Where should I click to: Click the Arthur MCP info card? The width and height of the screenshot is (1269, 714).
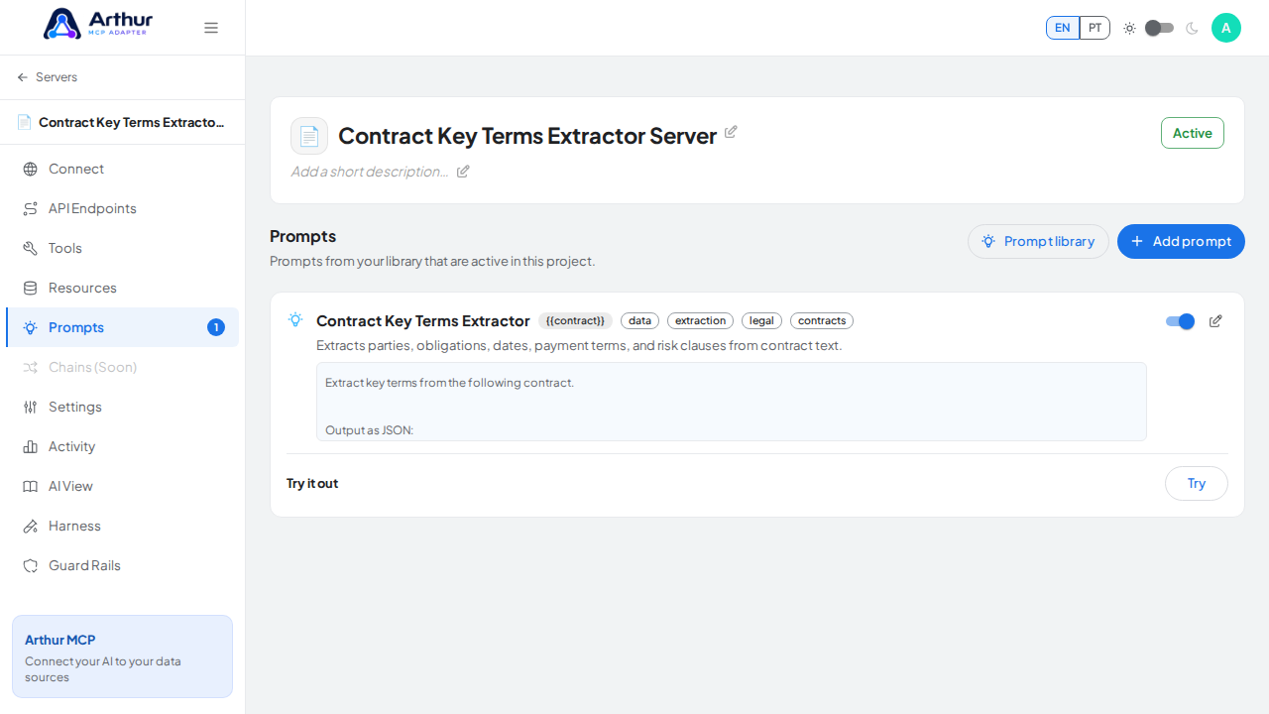122,656
